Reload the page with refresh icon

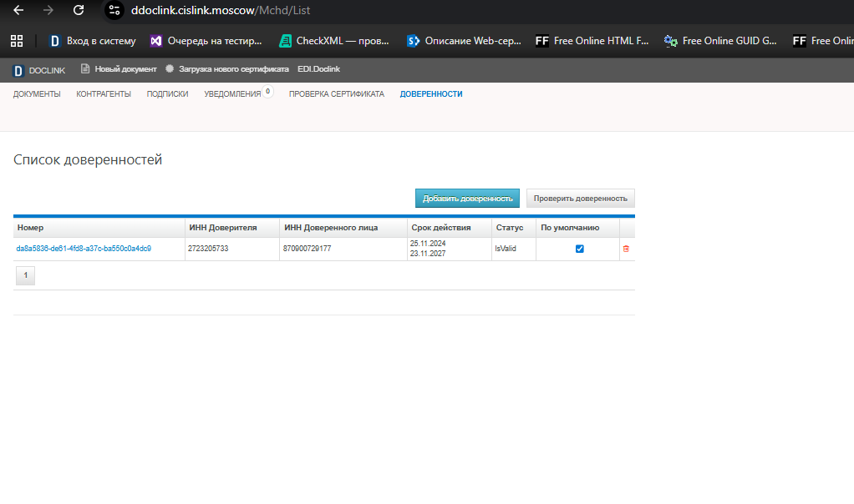tap(79, 10)
